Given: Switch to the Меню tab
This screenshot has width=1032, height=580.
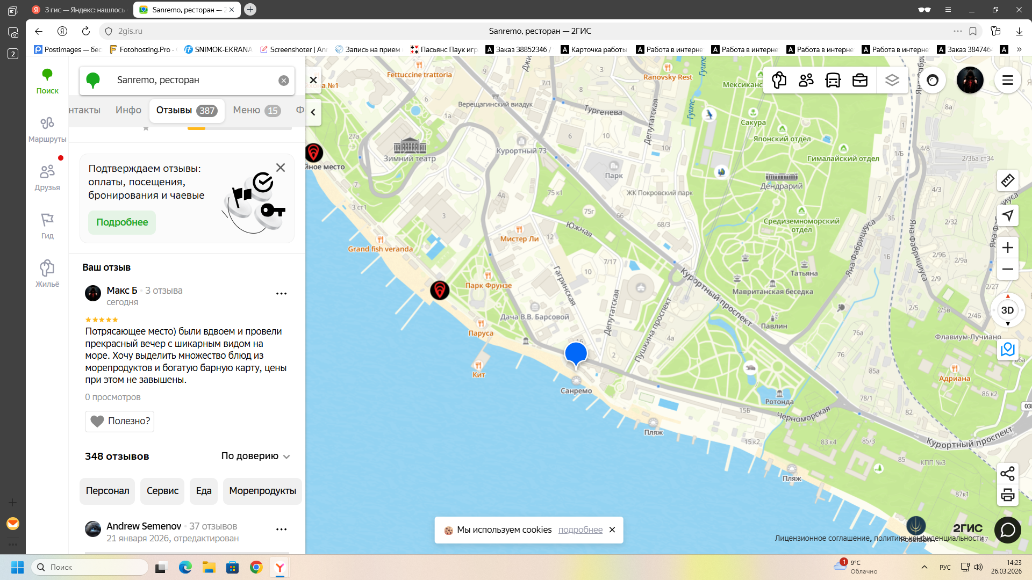Looking at the screenshot, I should (x=256, y=110).
